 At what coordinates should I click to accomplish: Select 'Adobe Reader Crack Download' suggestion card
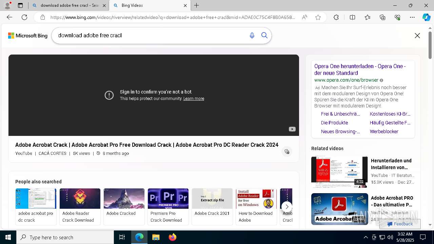[80, 206]
